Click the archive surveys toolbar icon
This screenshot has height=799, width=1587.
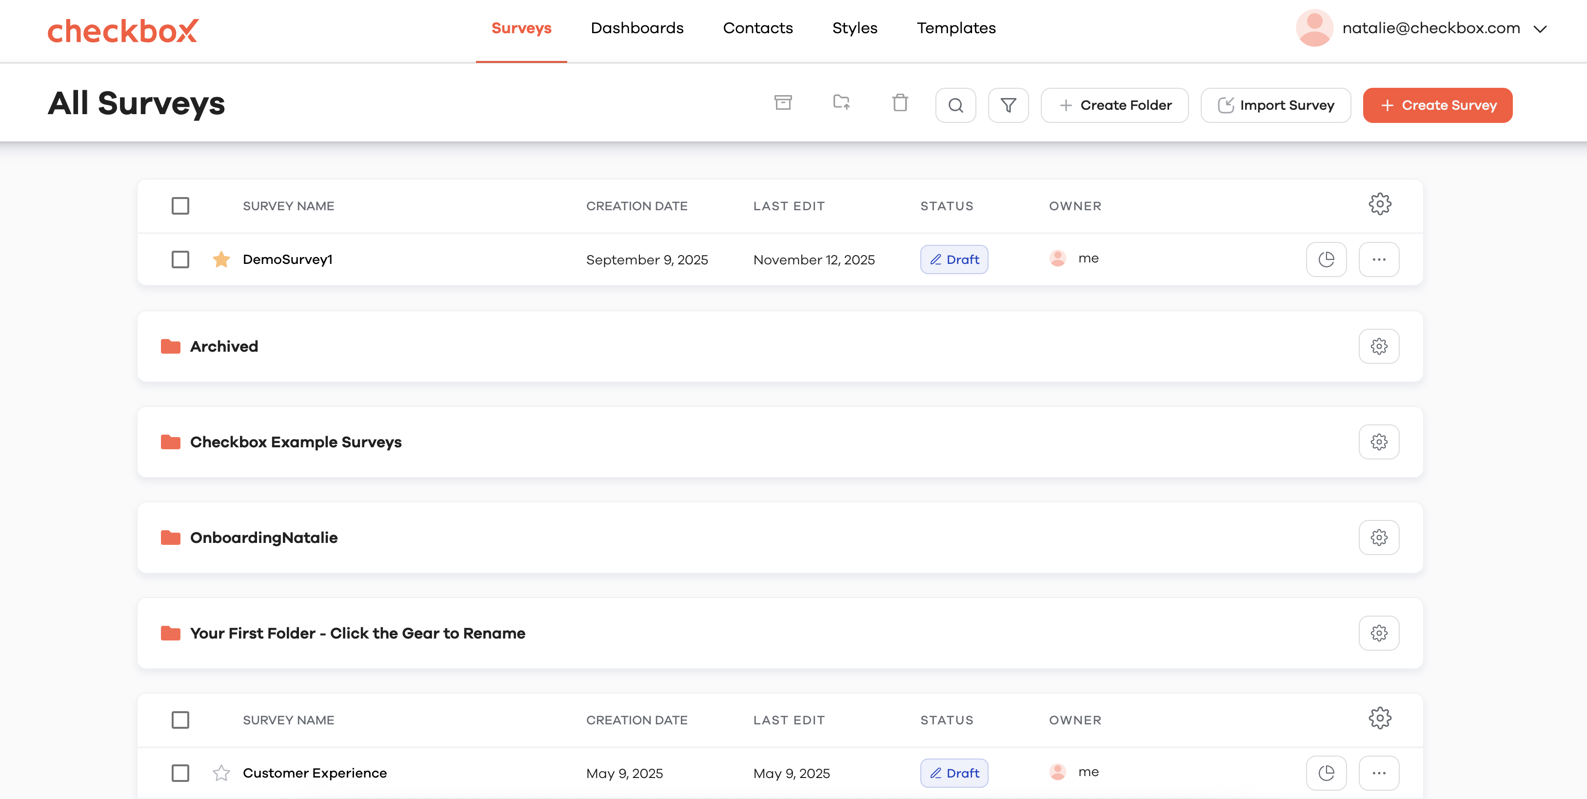pos(782,103)
